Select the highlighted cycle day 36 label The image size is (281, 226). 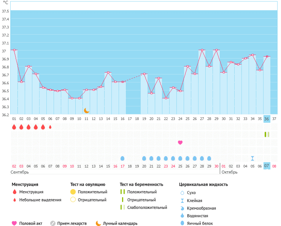tap(267, 119)
